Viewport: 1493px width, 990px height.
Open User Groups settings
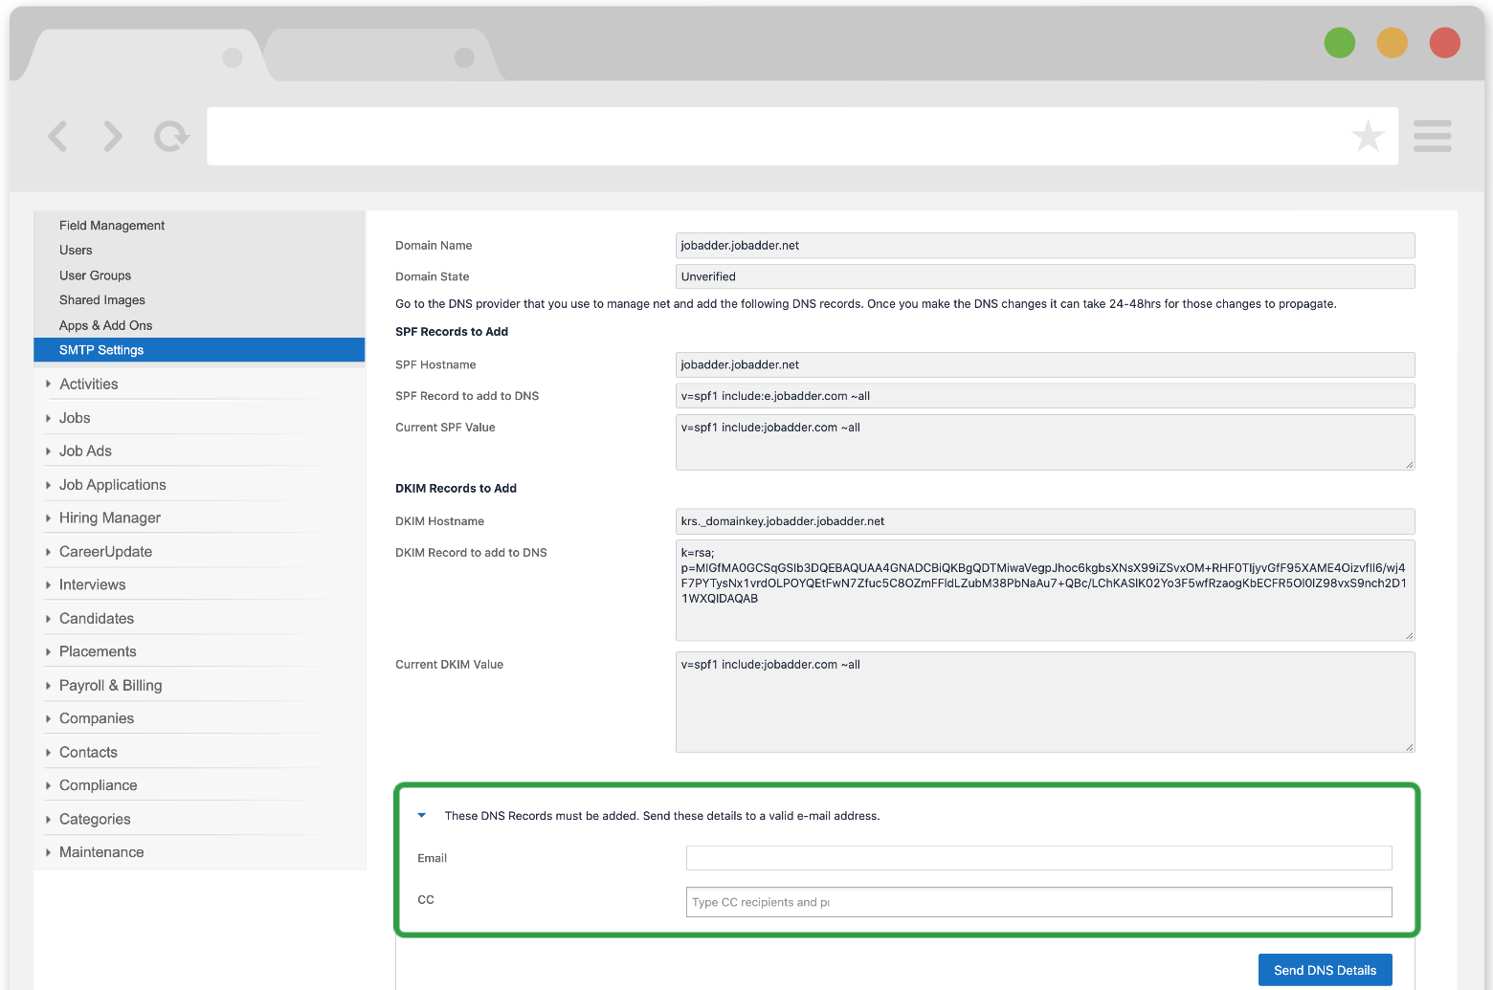click(x=95, y=275)
